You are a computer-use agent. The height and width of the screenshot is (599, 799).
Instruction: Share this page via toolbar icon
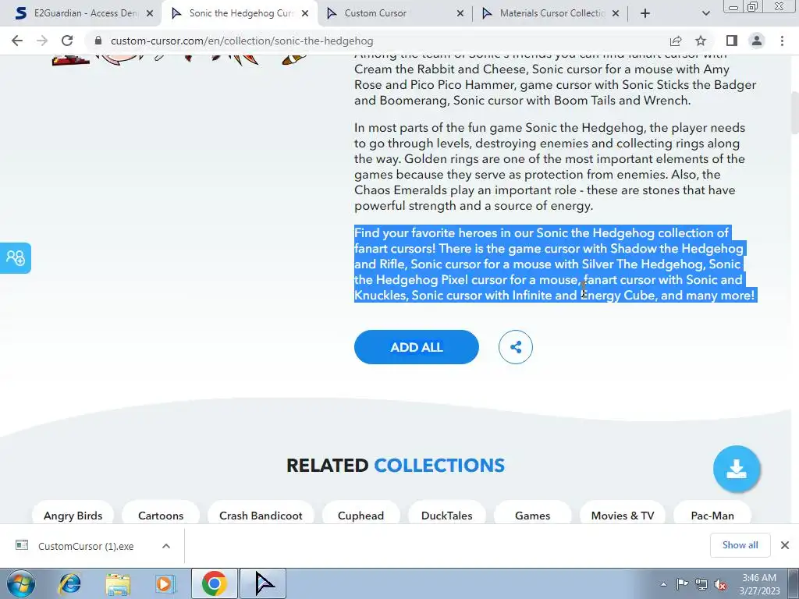tap(676, 41)
